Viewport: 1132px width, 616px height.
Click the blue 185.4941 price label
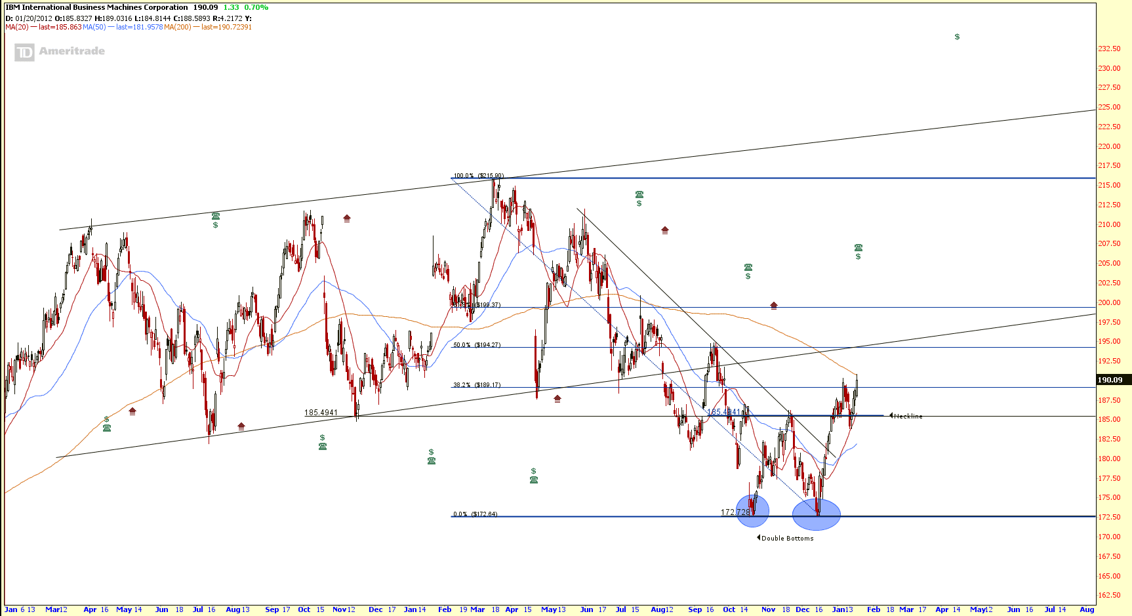tap(723, 412)
